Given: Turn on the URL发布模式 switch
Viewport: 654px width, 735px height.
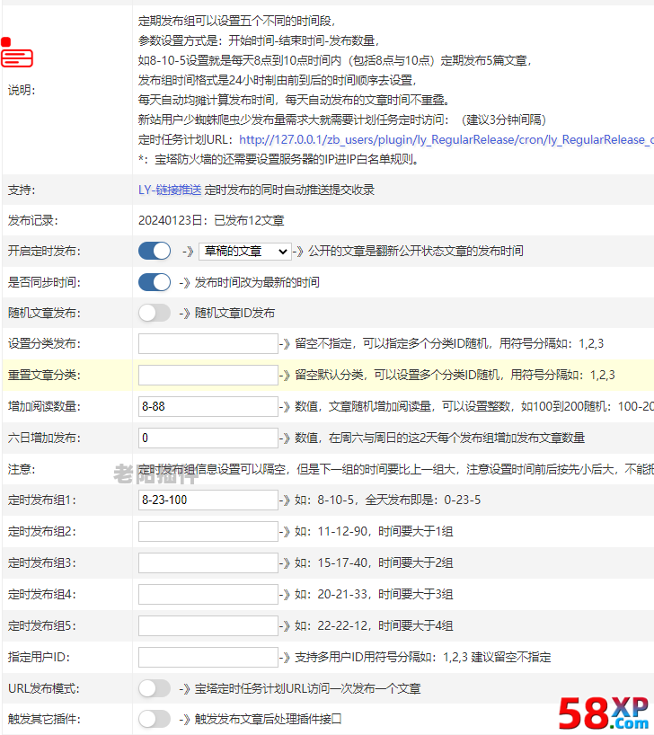Looking at the screenshot, I should [x=155, y=688].
